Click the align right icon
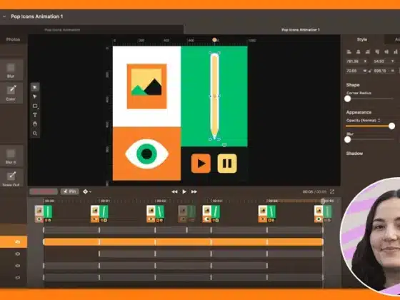This screenshot has width=400, height=300. 368,52
